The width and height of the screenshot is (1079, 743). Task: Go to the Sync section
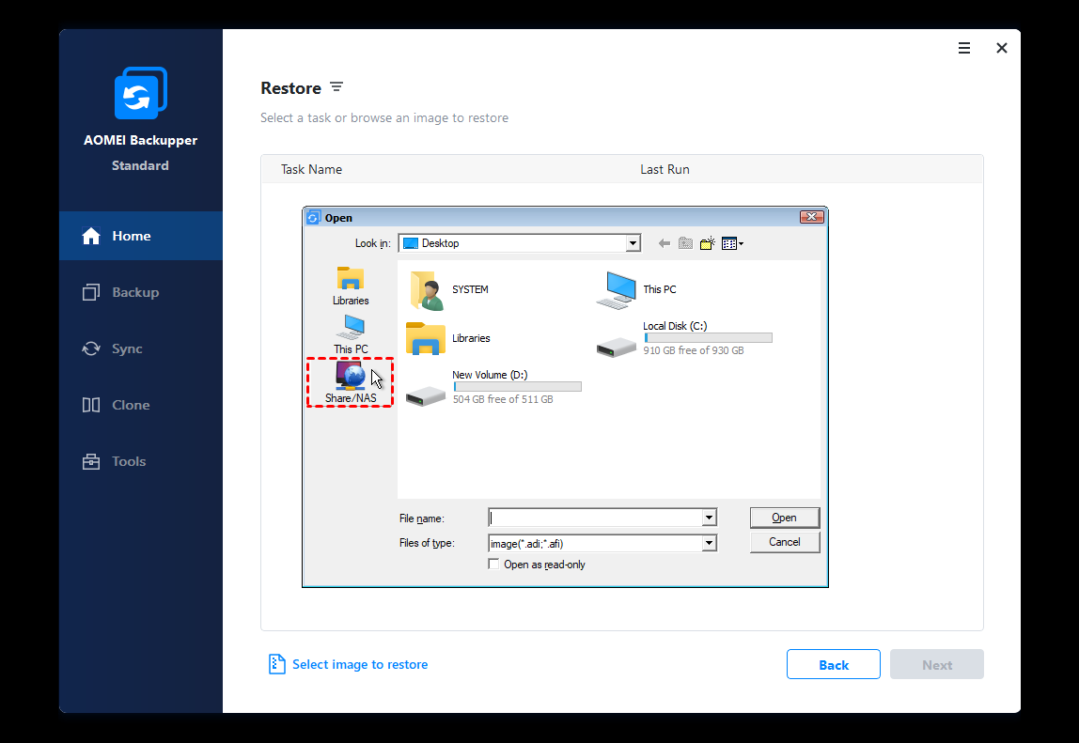(x=141, y=348)
